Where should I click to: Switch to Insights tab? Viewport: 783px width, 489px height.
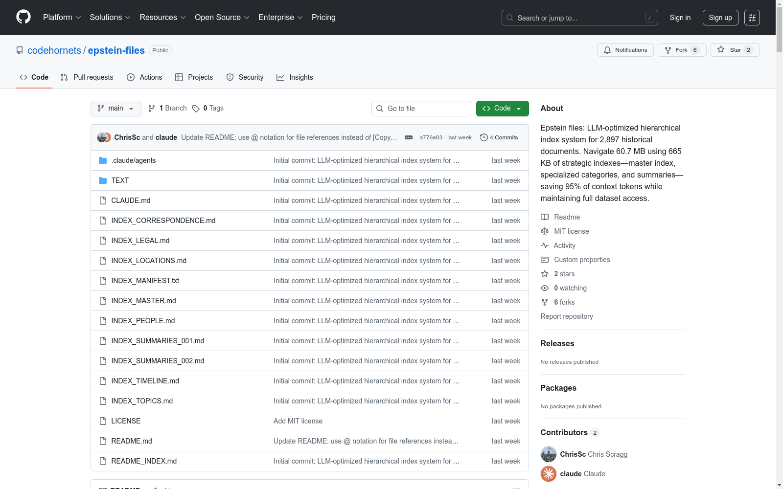[295, 77]
